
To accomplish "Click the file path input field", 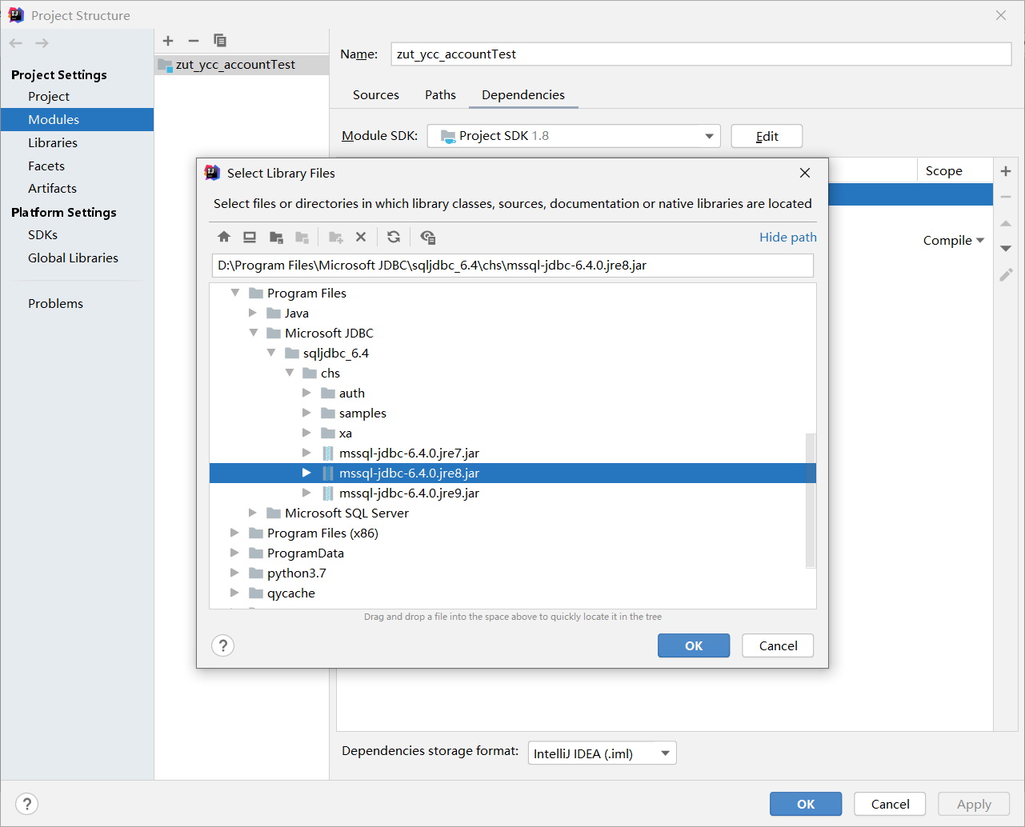I will click(513, 266).
